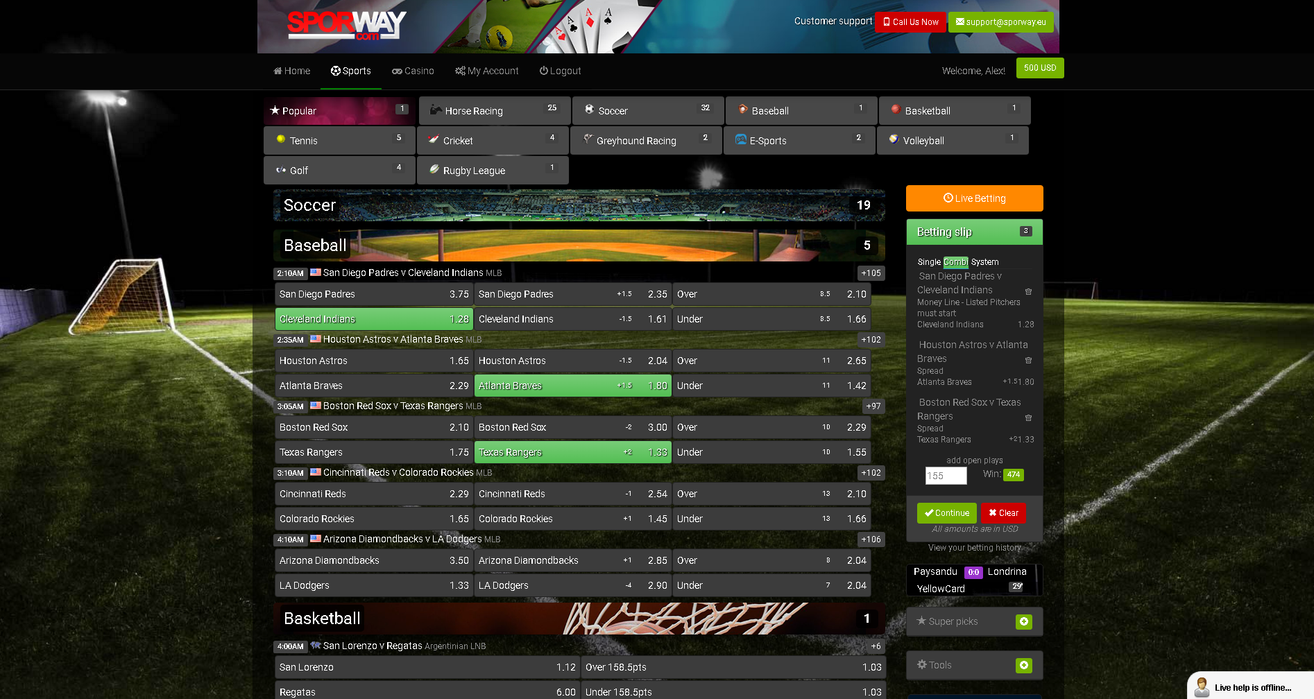Image resolution: width=1314 pixels, height=699 pixels.
Task: Select Houston Astros 1.65 money line
Action: pos(374,361)
